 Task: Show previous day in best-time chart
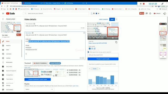coord(90,69)
